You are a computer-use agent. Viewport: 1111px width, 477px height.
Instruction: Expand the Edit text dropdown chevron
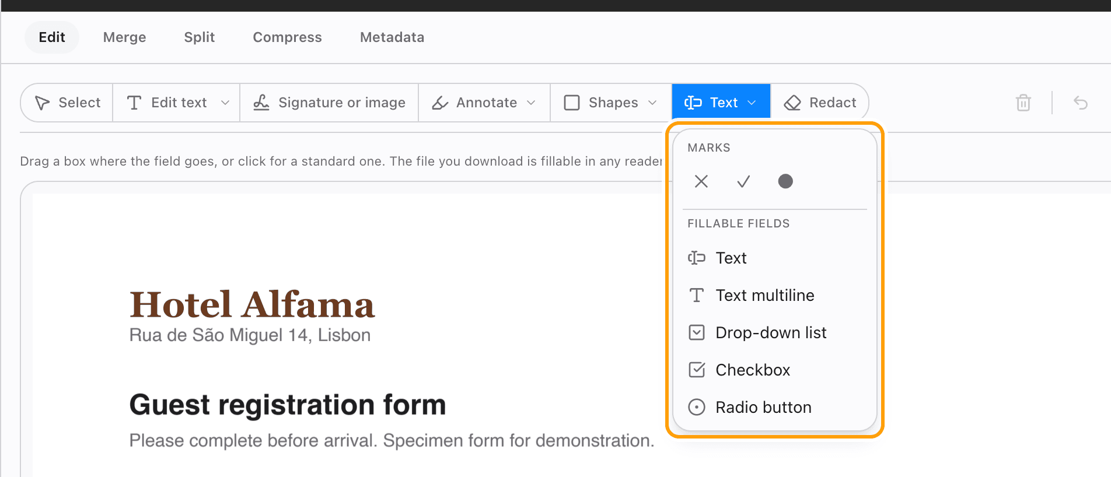225,103
